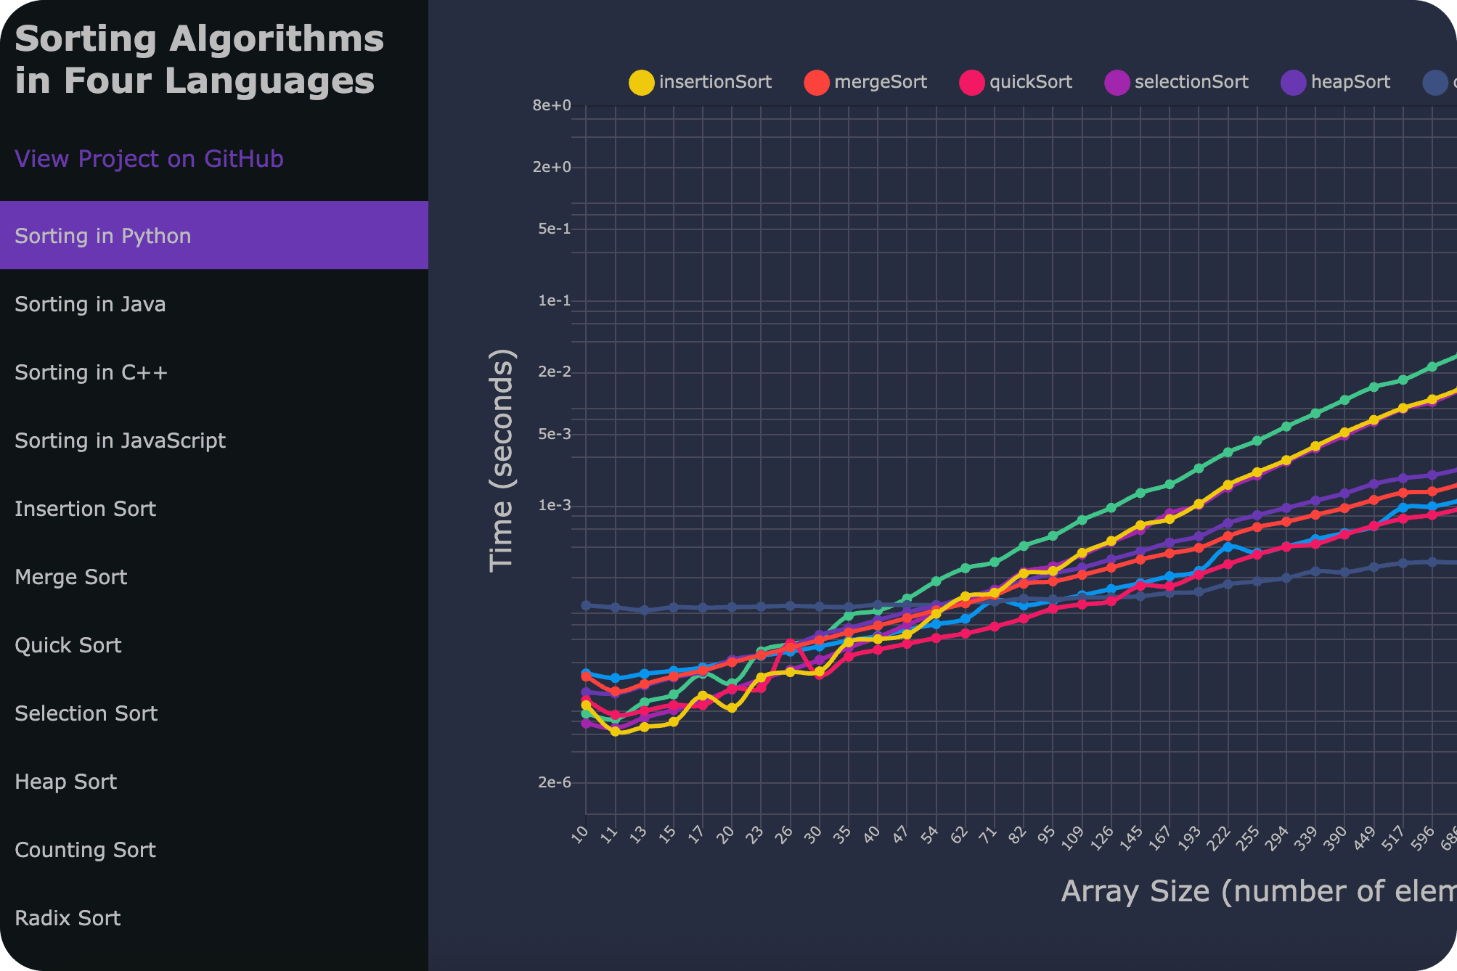Go to Radix Sort entry
The height and width of the screenshot is (971, 1457).
pos(68,918)
